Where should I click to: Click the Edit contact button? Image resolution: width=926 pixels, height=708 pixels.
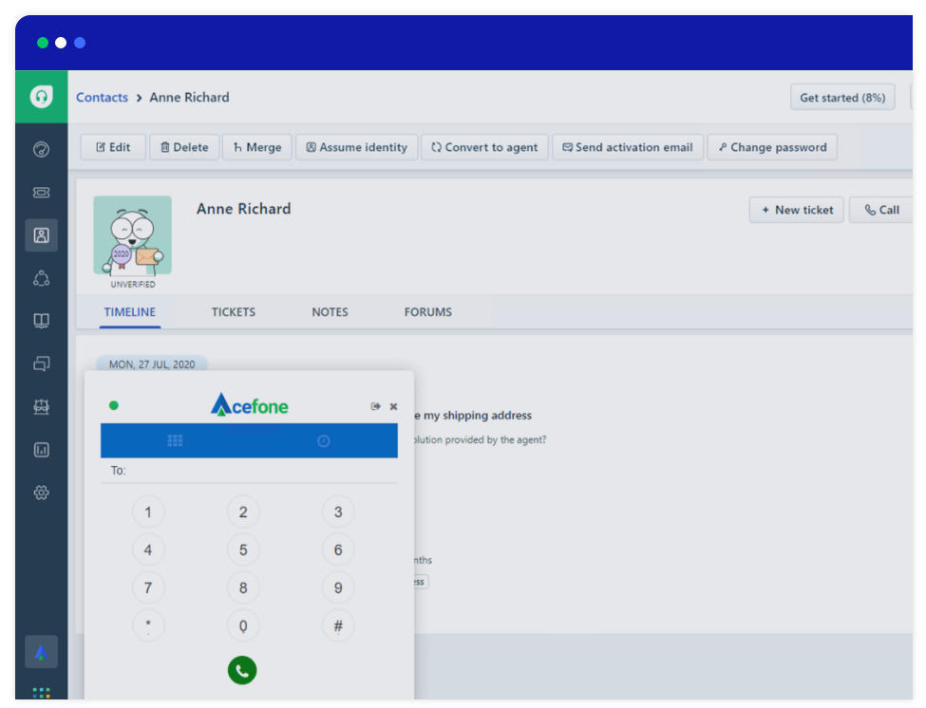(113, 147)
